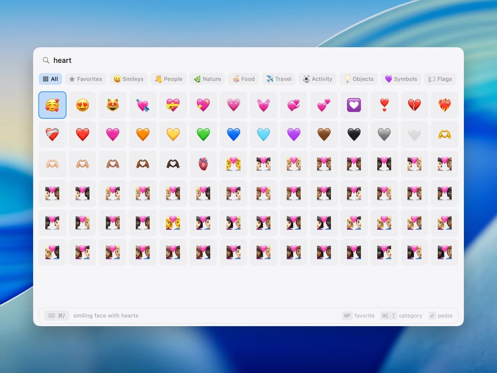Choose the brown heart emoji
This screenshot has height=373, width=497.
point(324,135)
